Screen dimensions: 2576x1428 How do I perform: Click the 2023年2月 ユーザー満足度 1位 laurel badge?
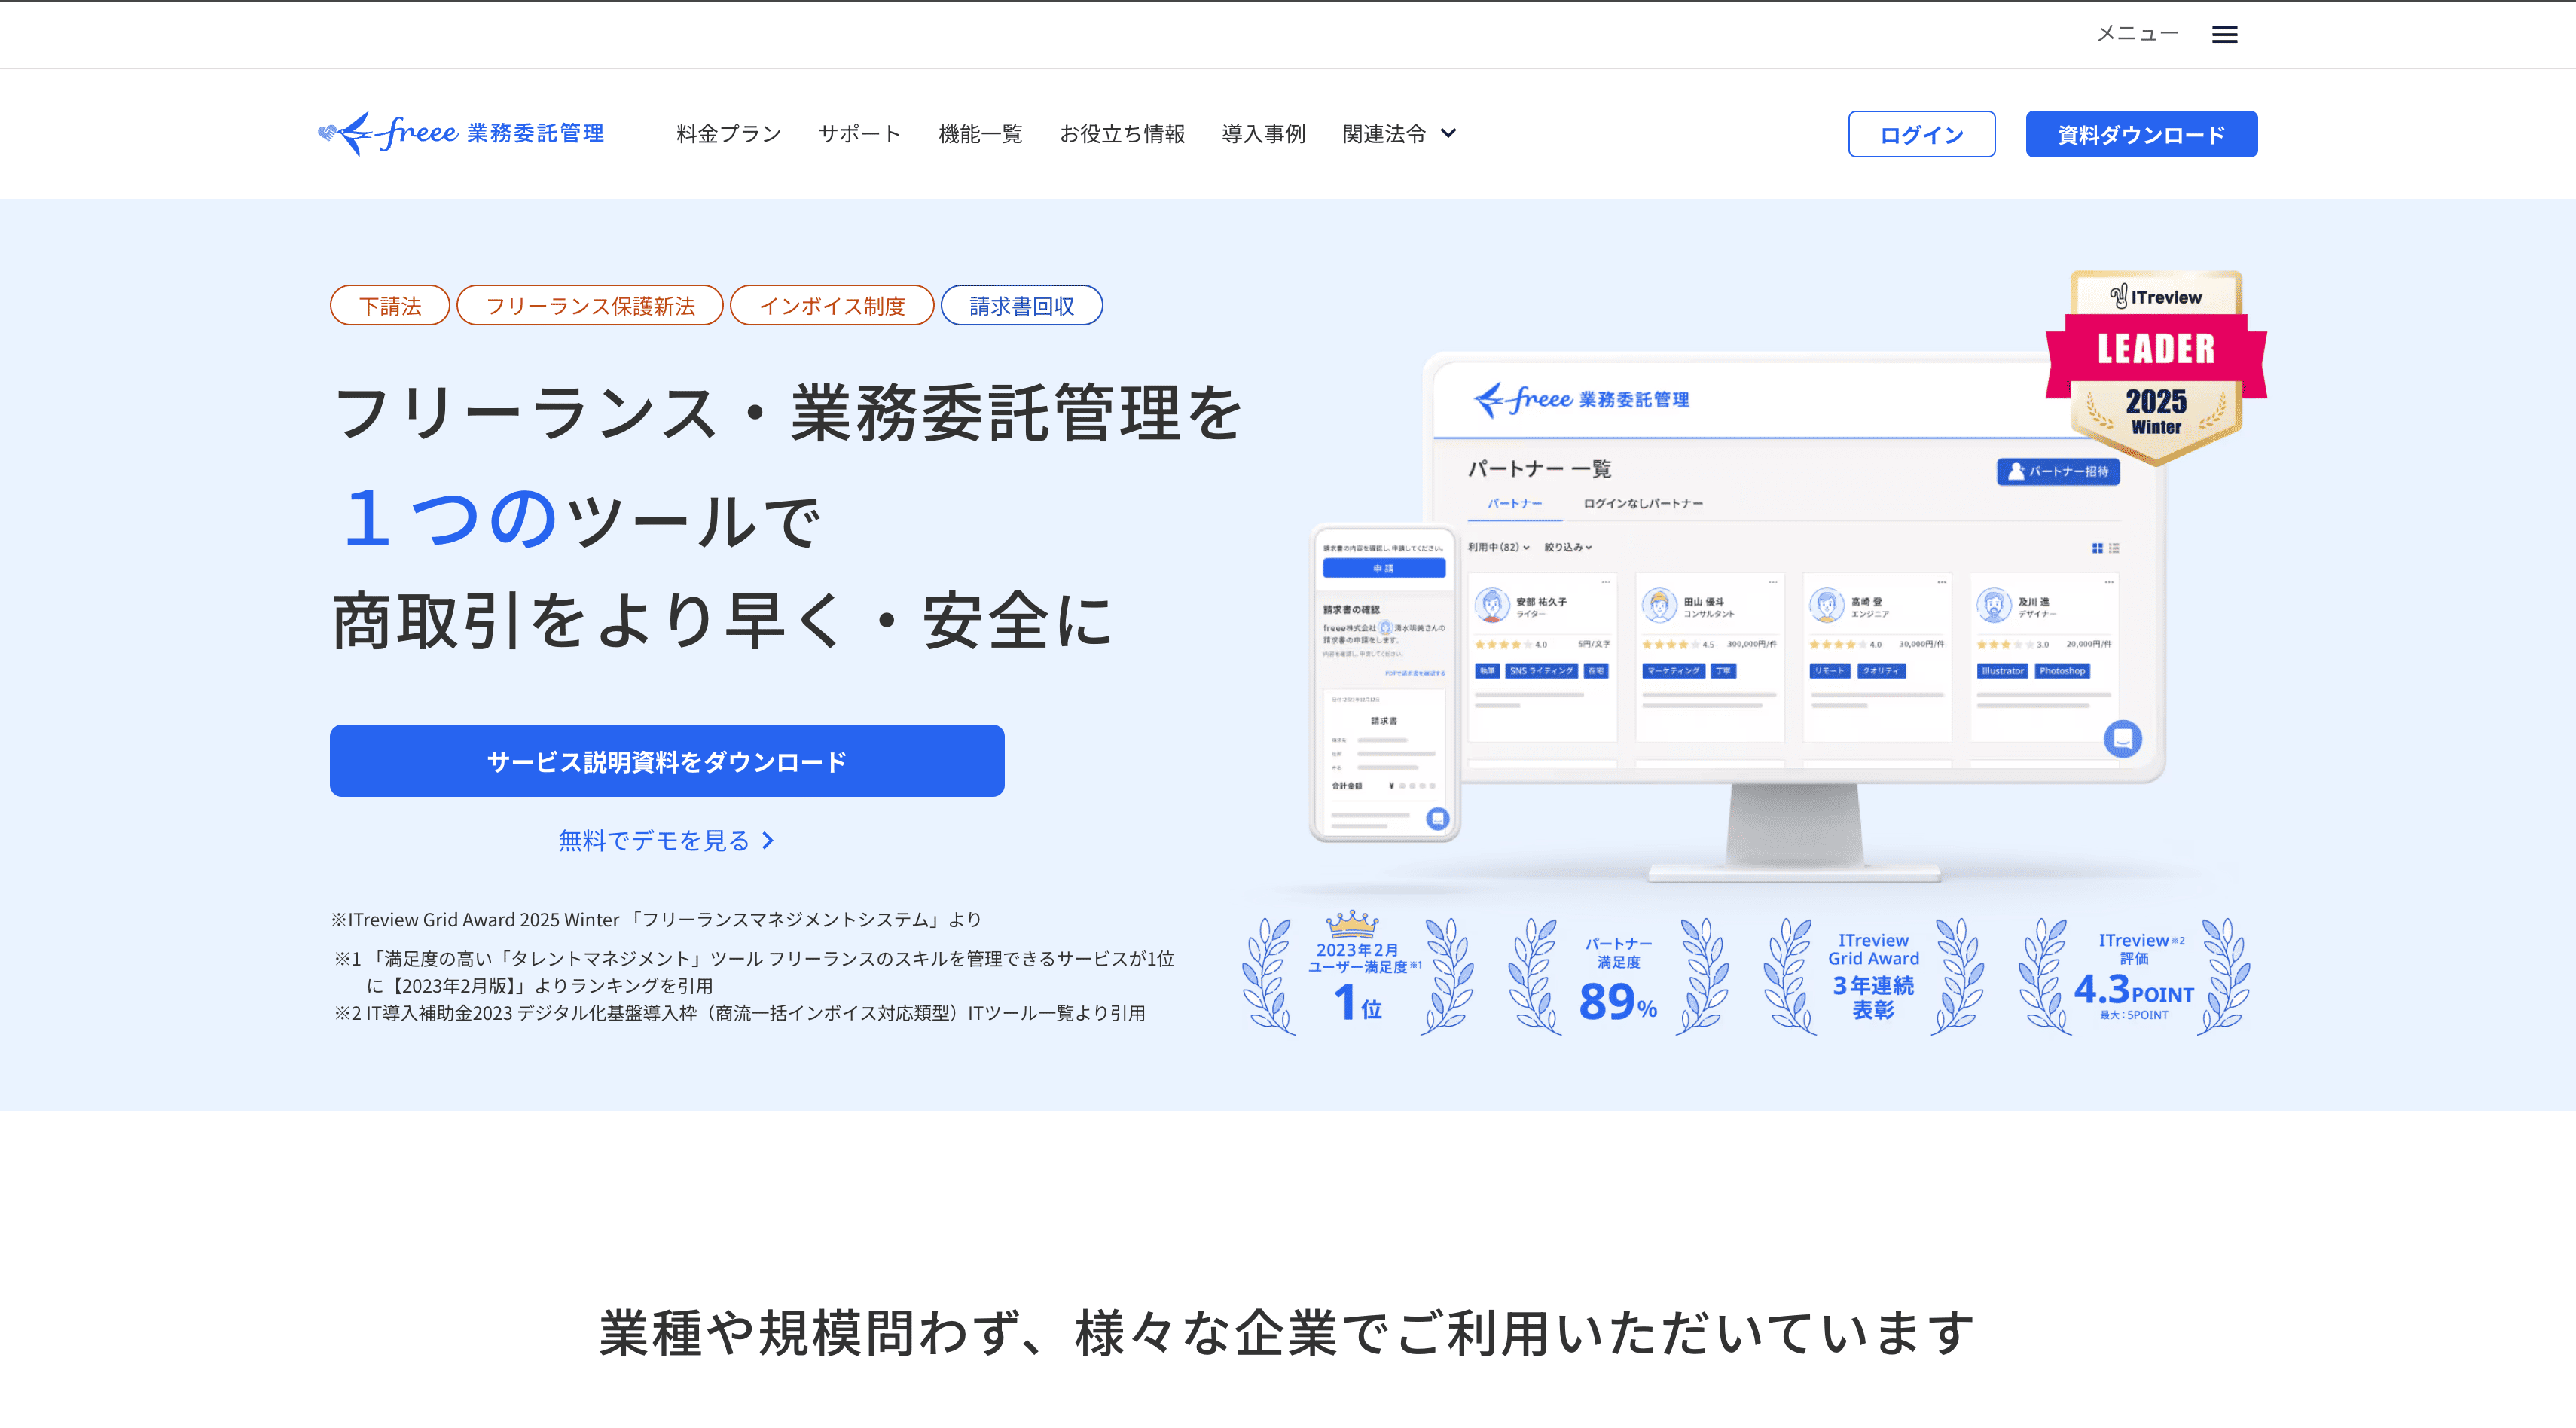point(1357,975)
